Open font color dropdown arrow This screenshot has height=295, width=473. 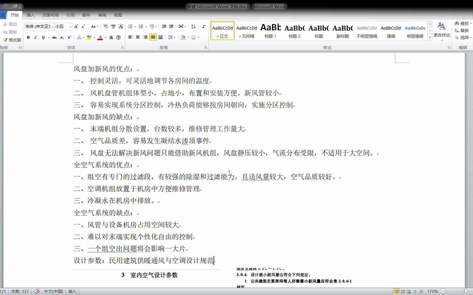[105, 37]
